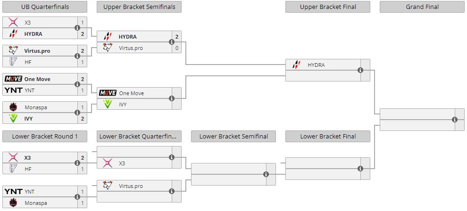Open info for HYDRA vs Virtus.pro semifinal
467x211 pixels.
[x=172, y=42]
